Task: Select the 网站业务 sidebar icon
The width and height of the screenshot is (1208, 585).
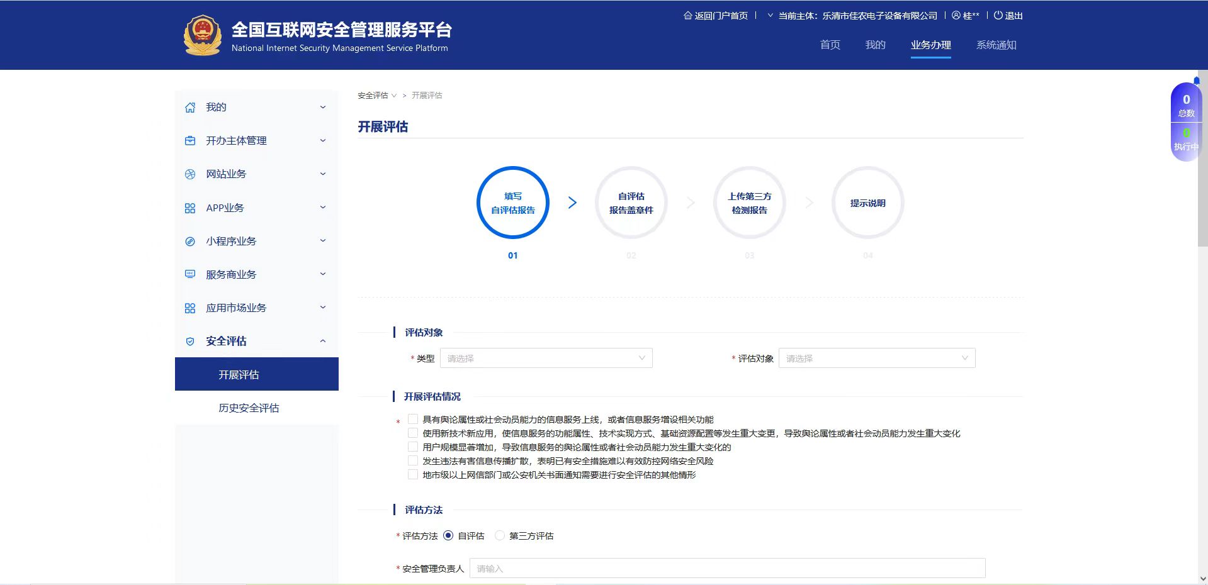Action: coord(191,174)
